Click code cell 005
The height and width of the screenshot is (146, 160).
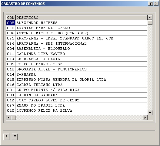coord(11,64)
